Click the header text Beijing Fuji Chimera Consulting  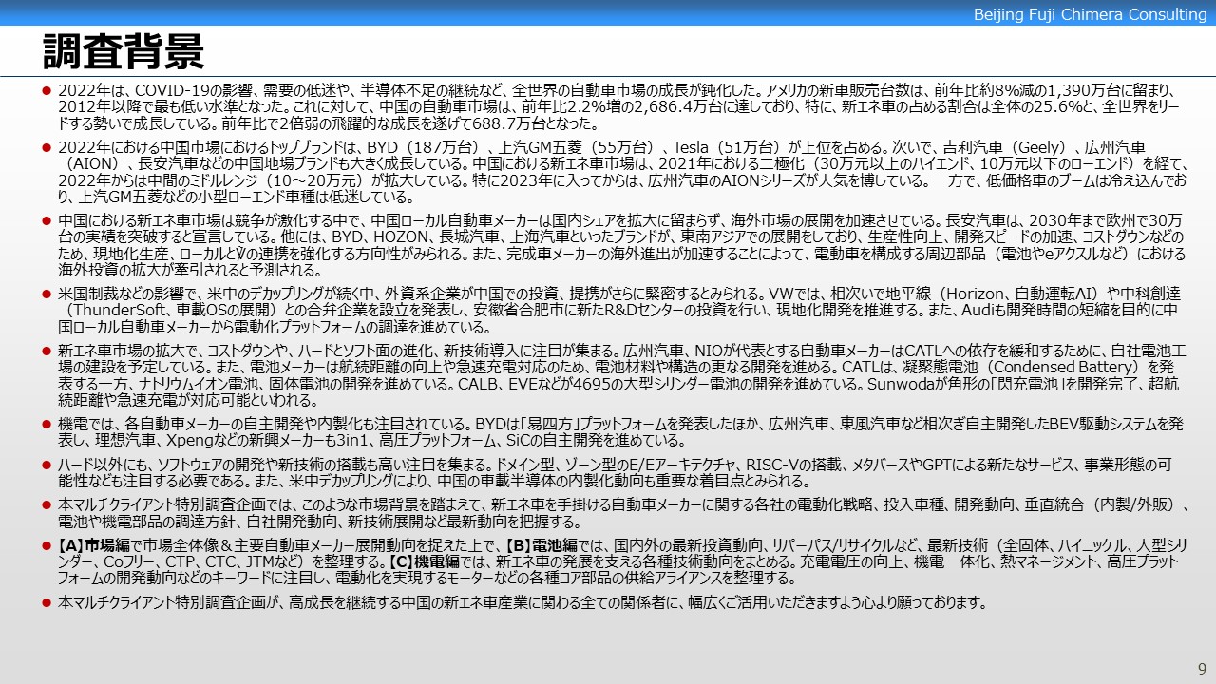tap(1091, 13)
